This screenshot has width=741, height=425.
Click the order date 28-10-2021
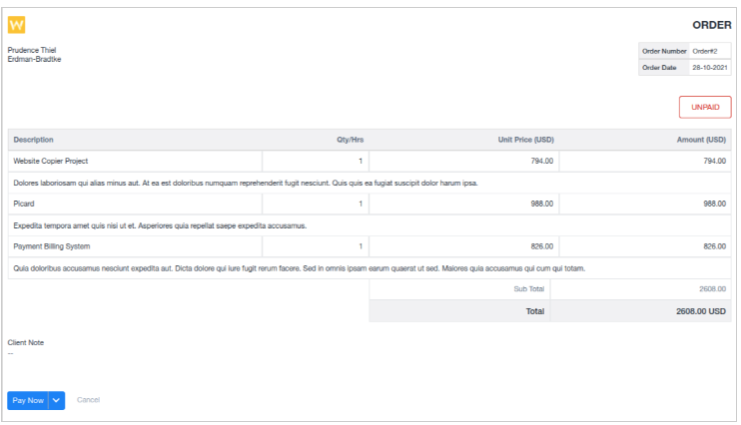(710, 68)
